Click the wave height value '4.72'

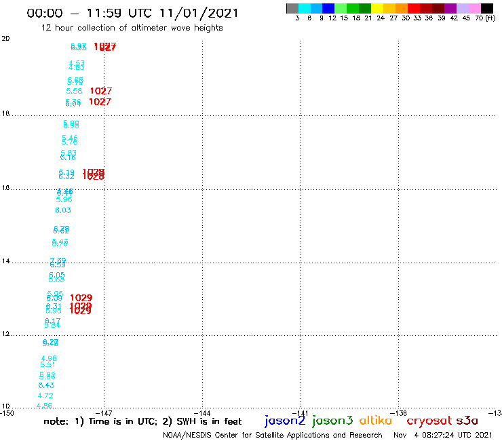pyautogui.click(x=45, y=396)
